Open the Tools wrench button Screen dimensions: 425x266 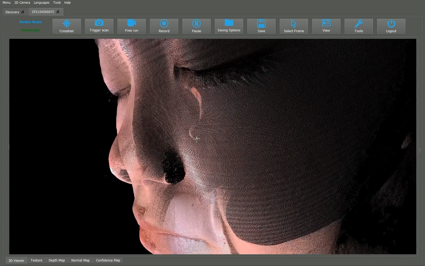(359, 26)
